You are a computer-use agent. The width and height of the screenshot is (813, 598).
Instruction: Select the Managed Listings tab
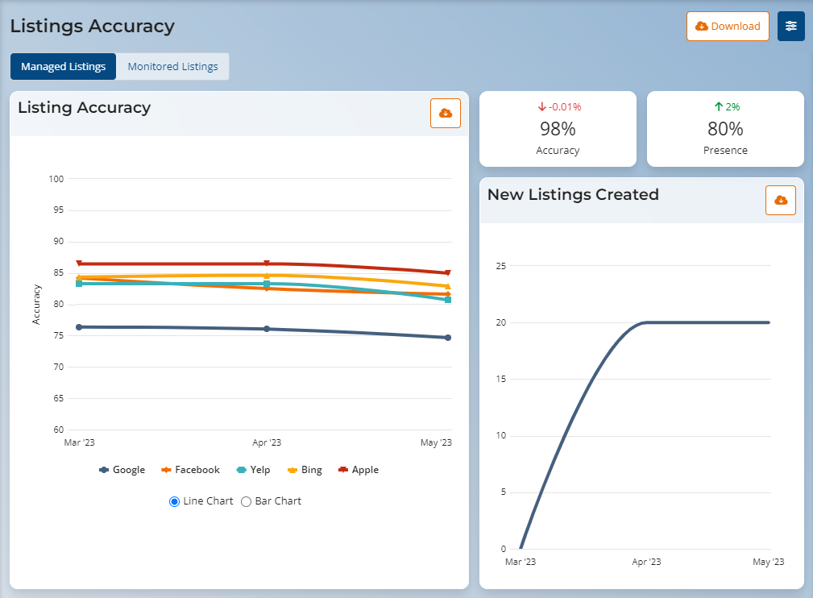[x=63, y=66]
